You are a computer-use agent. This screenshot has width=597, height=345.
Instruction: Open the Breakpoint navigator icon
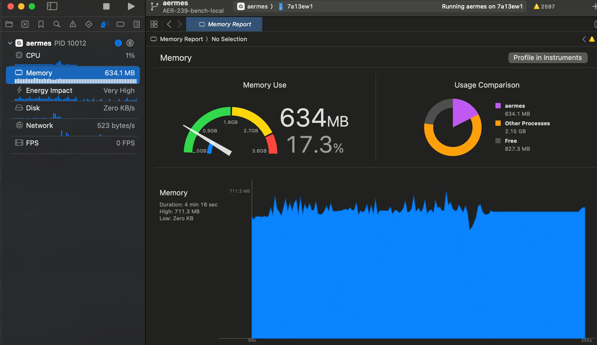coord(120,24)
